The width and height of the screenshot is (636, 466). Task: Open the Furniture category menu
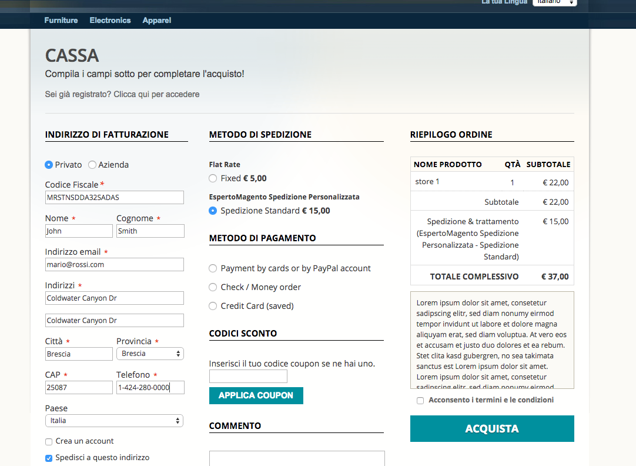click(61, 20)
